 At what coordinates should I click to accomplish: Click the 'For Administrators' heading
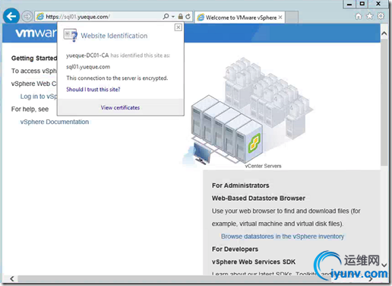(241, 186)
